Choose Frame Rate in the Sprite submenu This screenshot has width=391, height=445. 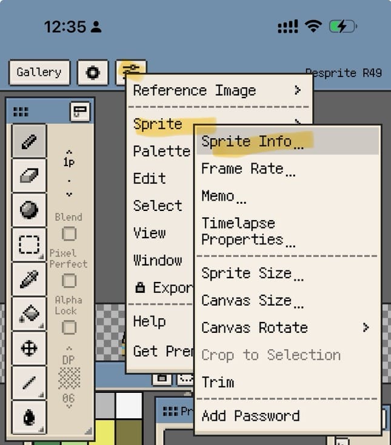tap(247, 169)
